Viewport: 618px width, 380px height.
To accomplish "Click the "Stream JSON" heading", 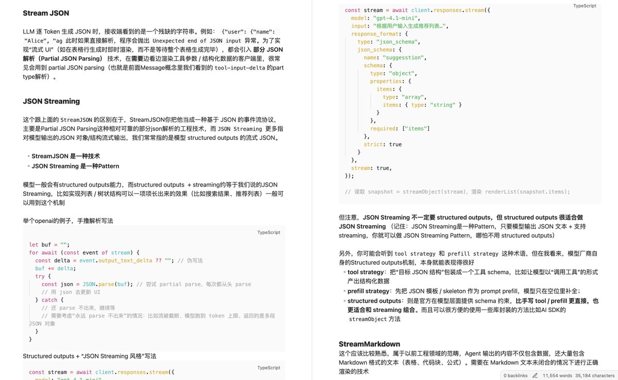I will 46,13.
